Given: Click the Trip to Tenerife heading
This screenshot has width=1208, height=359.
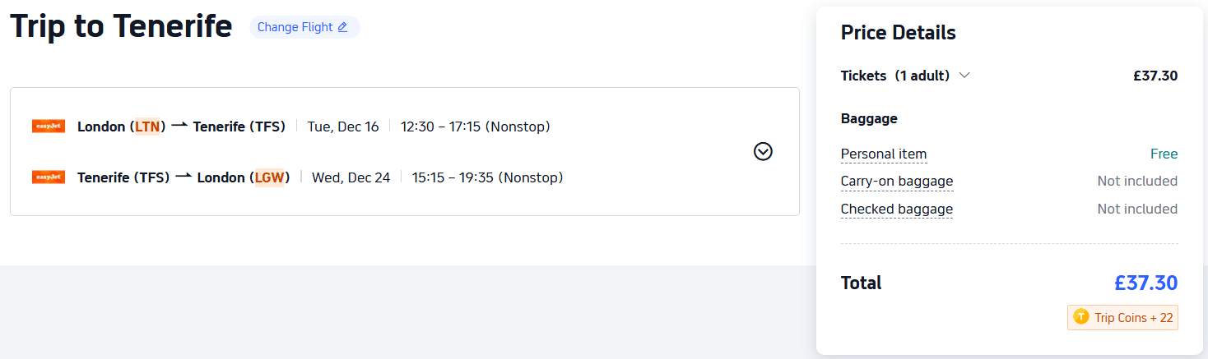Looking at the screenshot, I should pos(121,27).
